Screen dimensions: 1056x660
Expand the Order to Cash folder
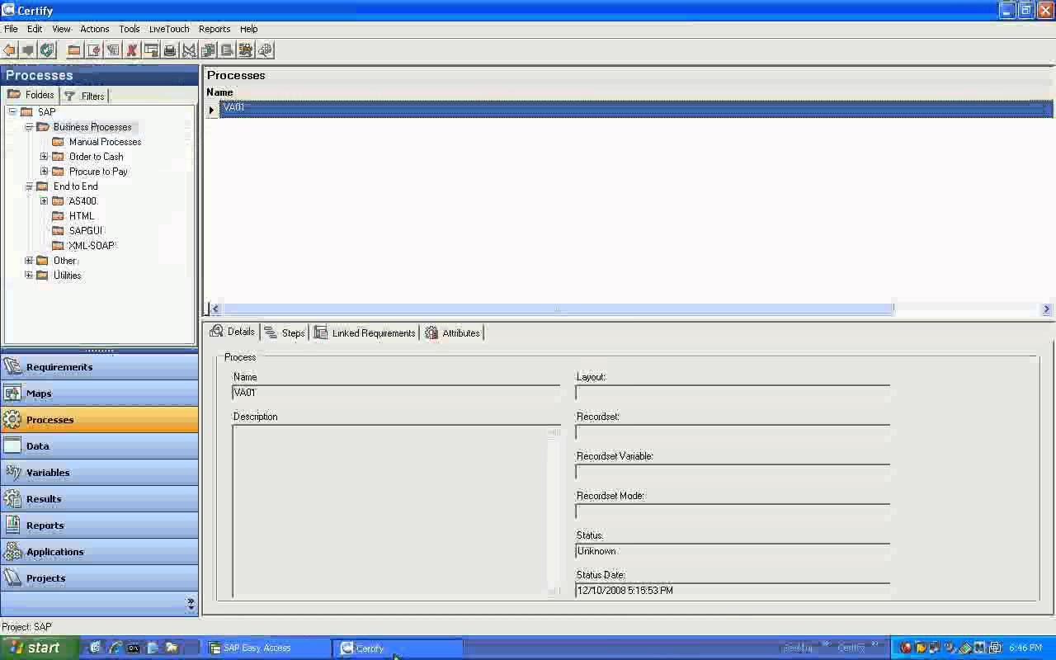[45, 157]
